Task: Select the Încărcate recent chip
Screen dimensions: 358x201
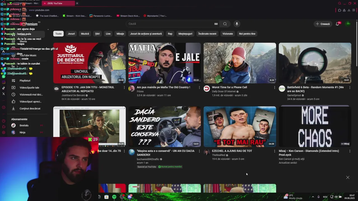Action: 207,34
